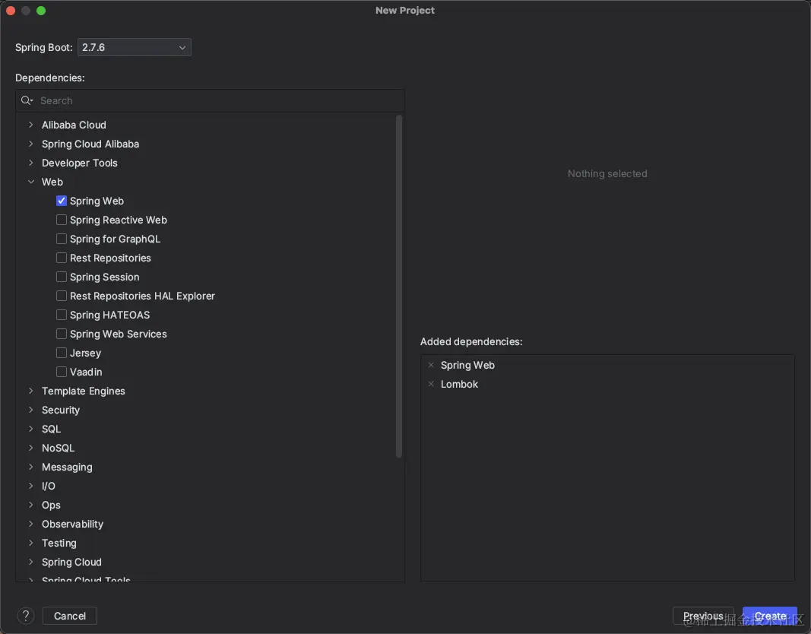The width and height of the screenshot is (811, 634).
Task: Select the Developer Tools tree item
Action: pyautogui.click(x=80, y=163)
